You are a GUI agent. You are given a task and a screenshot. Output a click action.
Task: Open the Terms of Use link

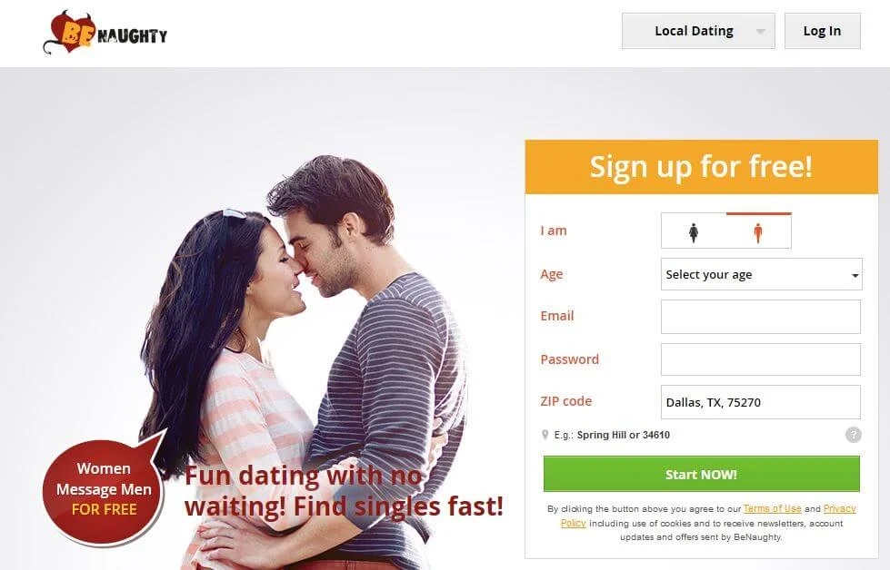coord(772,509)
